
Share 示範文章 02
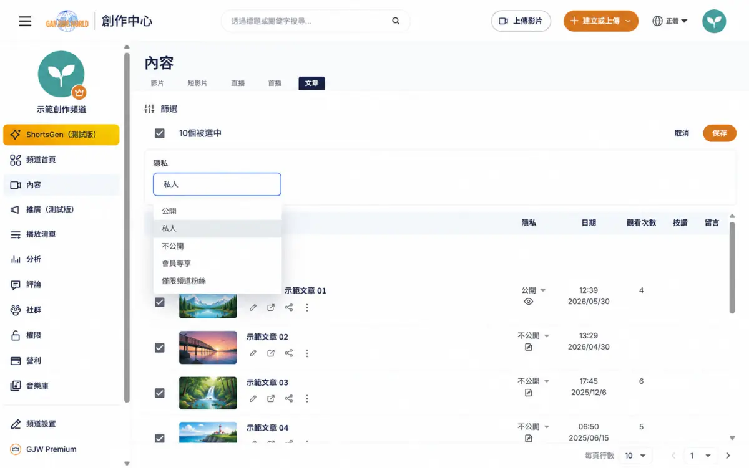(x=289, y=353)
